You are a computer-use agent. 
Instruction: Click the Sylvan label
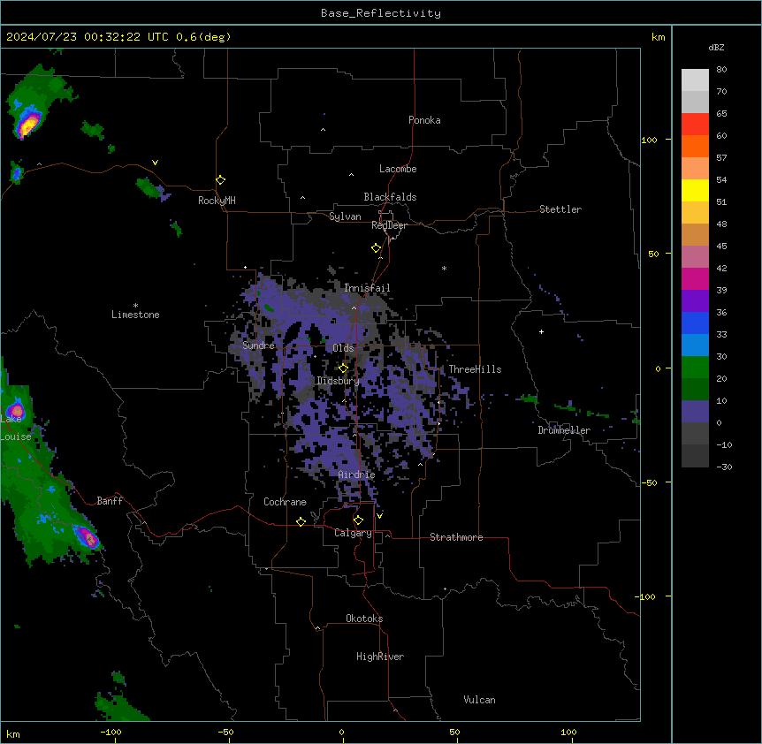345,216
